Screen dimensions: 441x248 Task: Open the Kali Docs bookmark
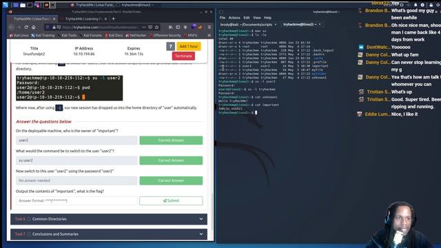(x=114, y=35)
